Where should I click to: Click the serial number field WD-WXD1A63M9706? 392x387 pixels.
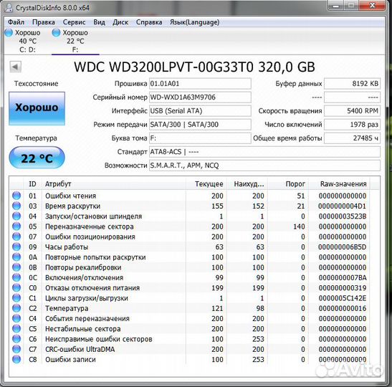click(200, 97)
